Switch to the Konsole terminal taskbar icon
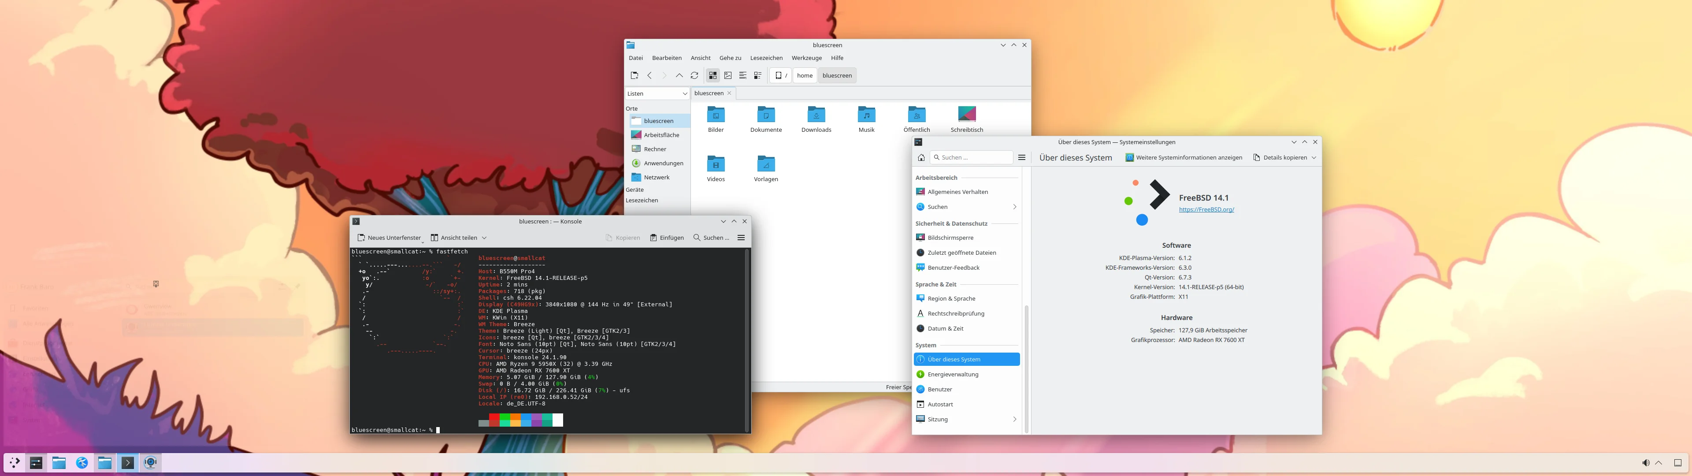The height and width of the screenshot is (476, 1692). [x=127, y=463]
